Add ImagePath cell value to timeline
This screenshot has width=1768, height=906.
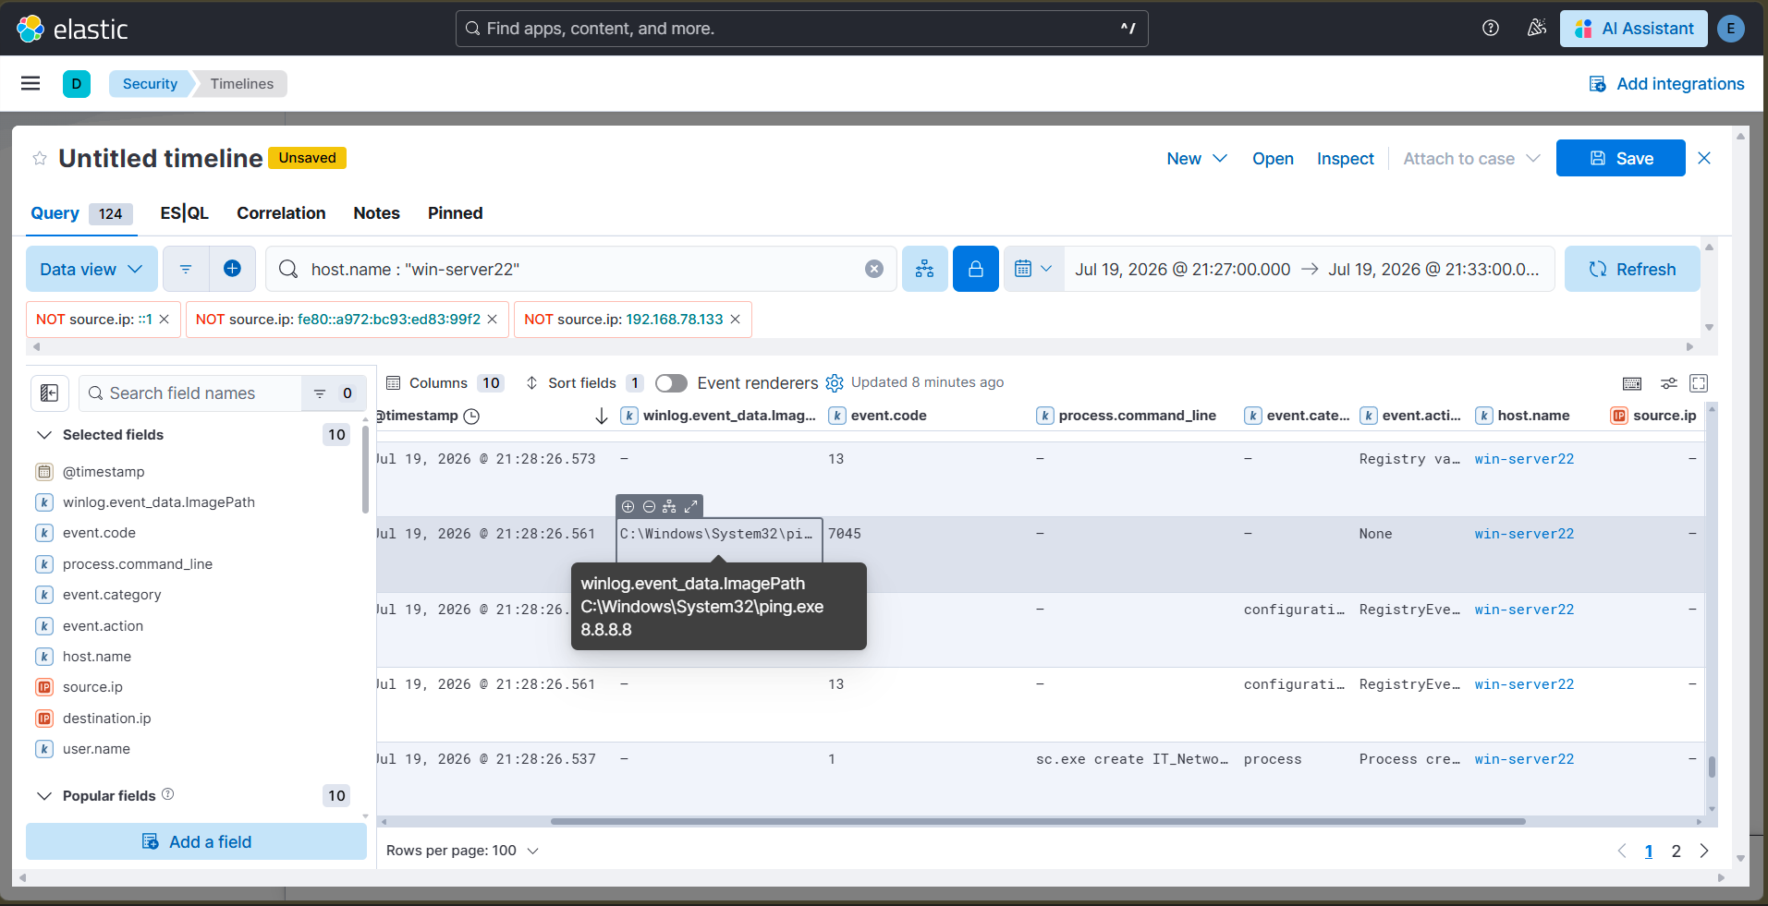(669, 506)
